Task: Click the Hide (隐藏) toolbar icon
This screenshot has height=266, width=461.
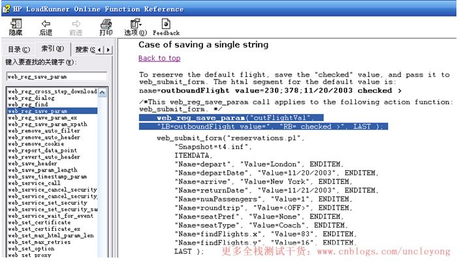Action: tap(16, 23)
